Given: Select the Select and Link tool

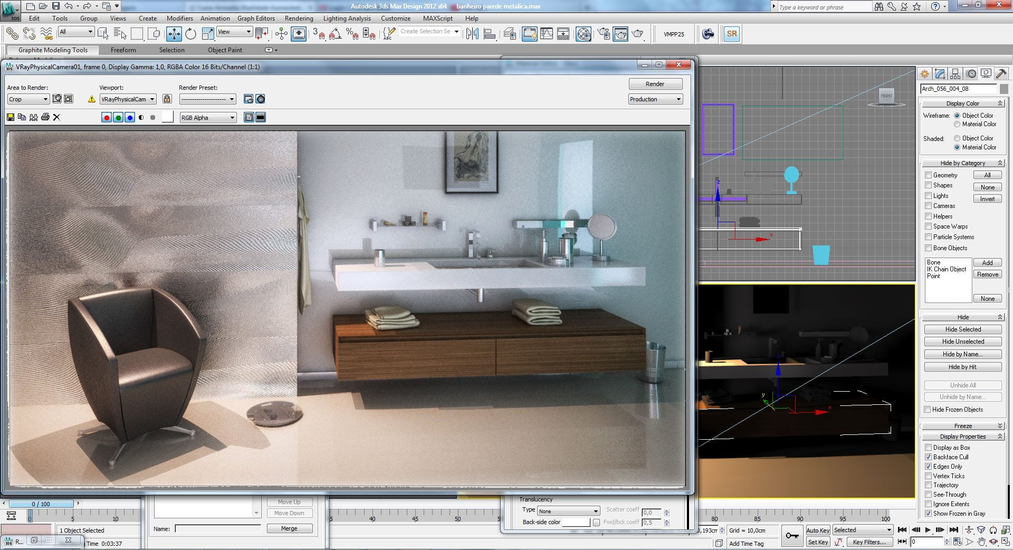Looking at the screenshot, I should (x=12, y=34).
